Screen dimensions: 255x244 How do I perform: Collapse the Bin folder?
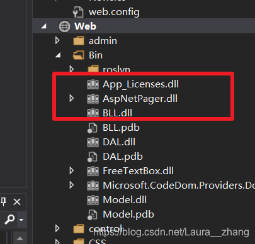pyautogui.click(x=58, y=55)
